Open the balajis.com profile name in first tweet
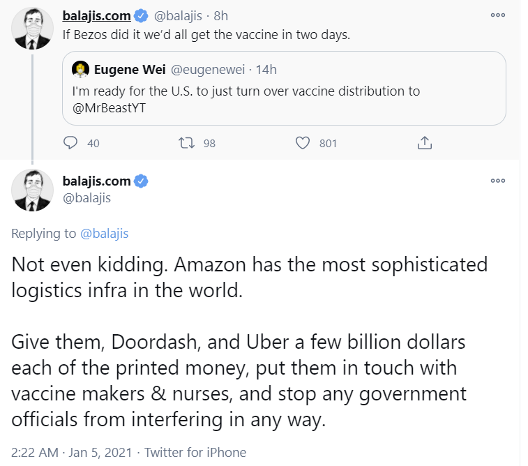Image resolution: width=528 pixels, height=466 pixels. coord(96,15)
